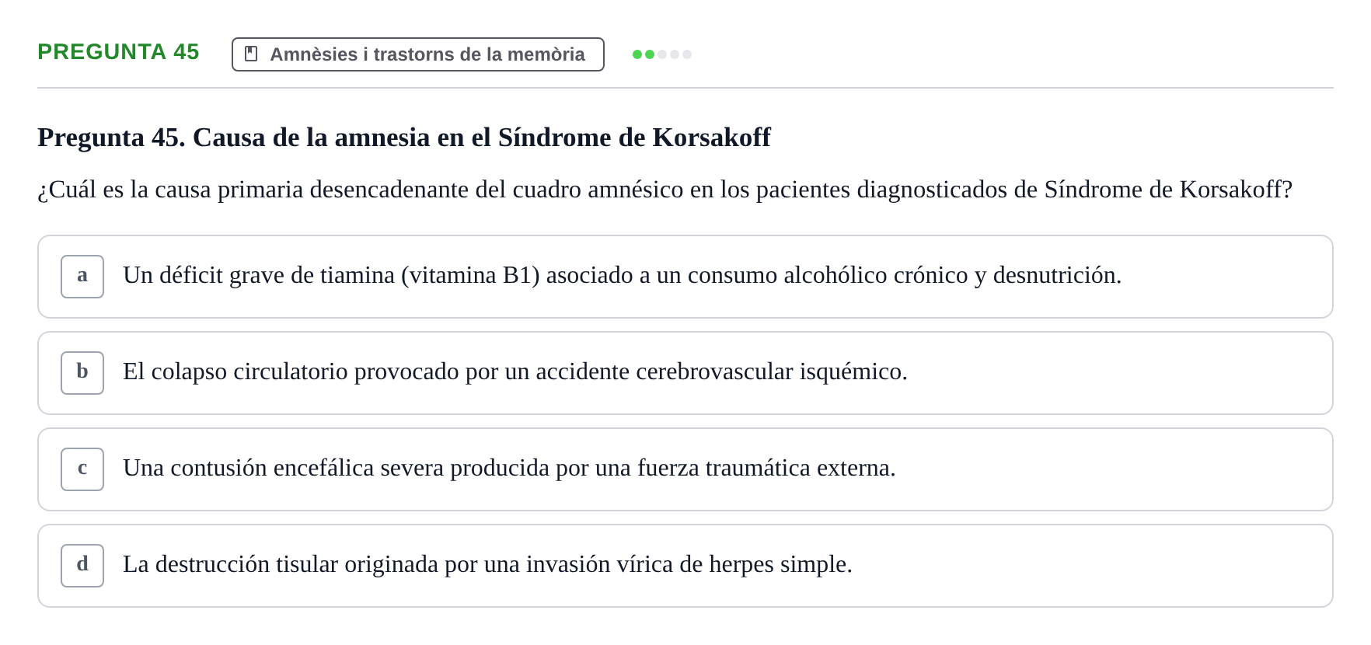Click the PREGUNTA 45 green header
Screen dimensions: 1371x645
click(x=118, y=51)
